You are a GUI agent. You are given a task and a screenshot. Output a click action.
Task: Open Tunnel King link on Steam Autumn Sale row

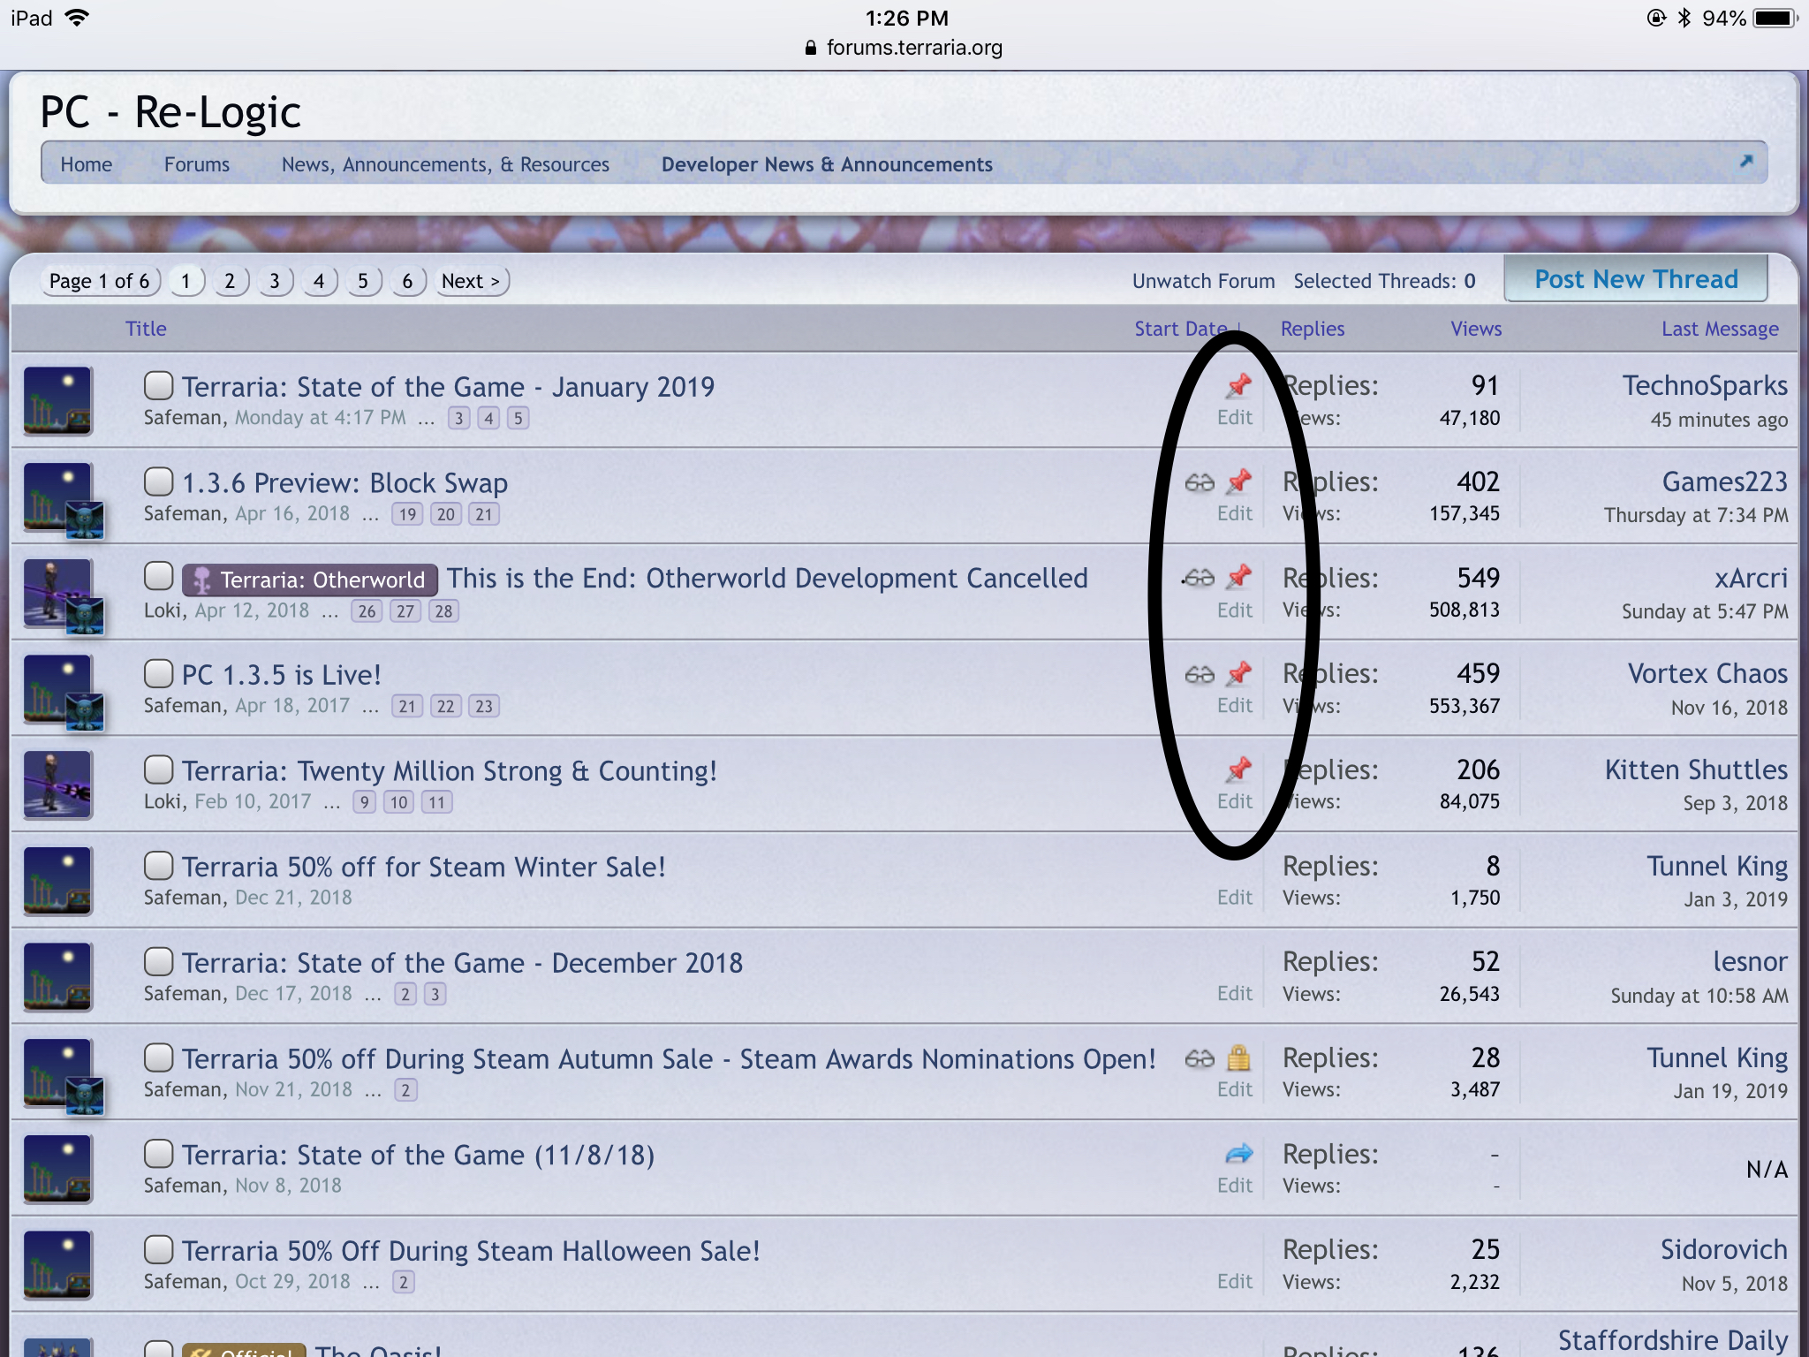tap(1717, 1058)
